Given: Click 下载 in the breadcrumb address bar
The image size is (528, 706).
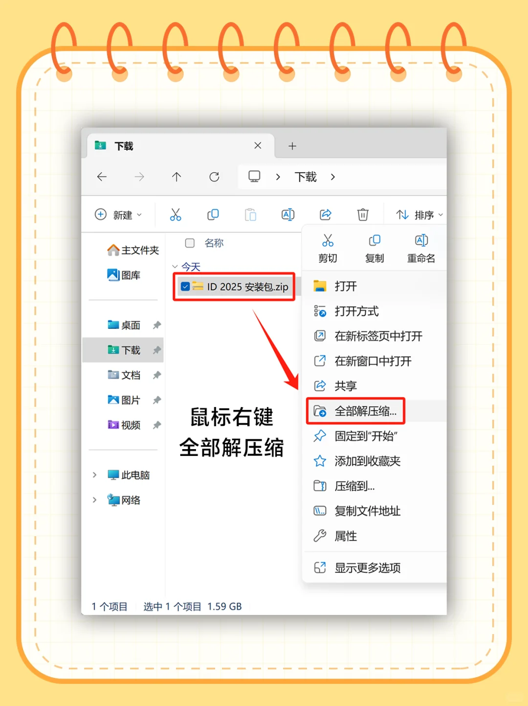Looking at the screenshot, I should pos(305,177).
